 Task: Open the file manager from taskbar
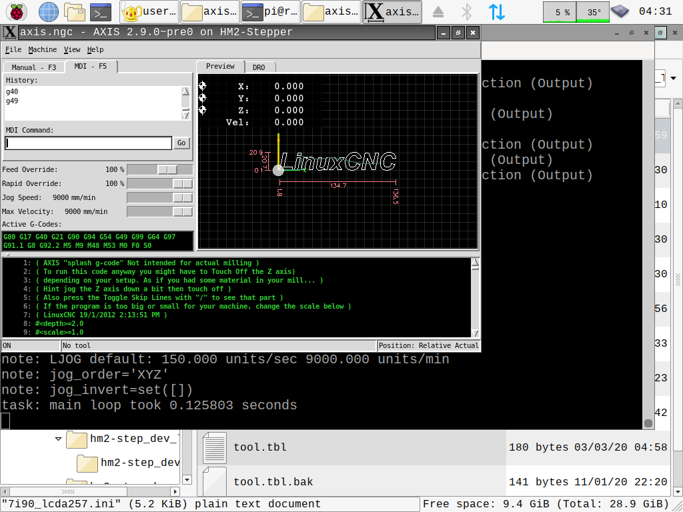tap(75, 12)
